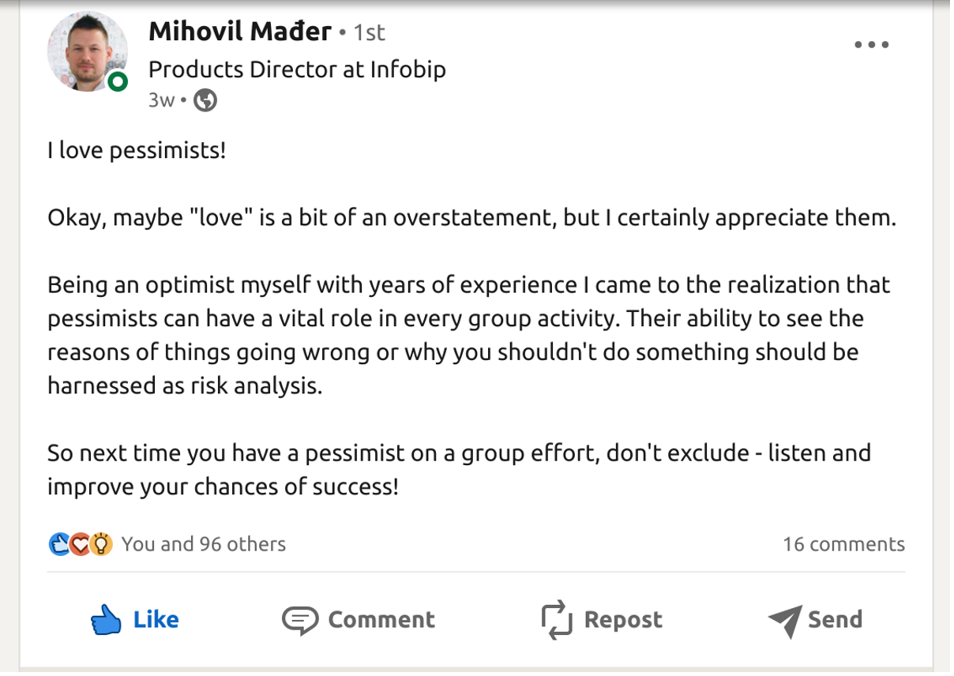Open the 16 comments link
Image resolution: width=954 pixels, height=676 pixels.
[x=843, y=544]
